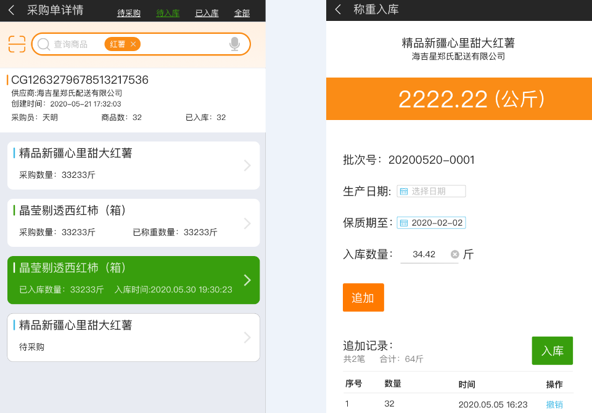This screenshot has width=592, height=413.
Task: Open the green 晶莹剔透西红柿 stocked item
Action: point(134,280)
